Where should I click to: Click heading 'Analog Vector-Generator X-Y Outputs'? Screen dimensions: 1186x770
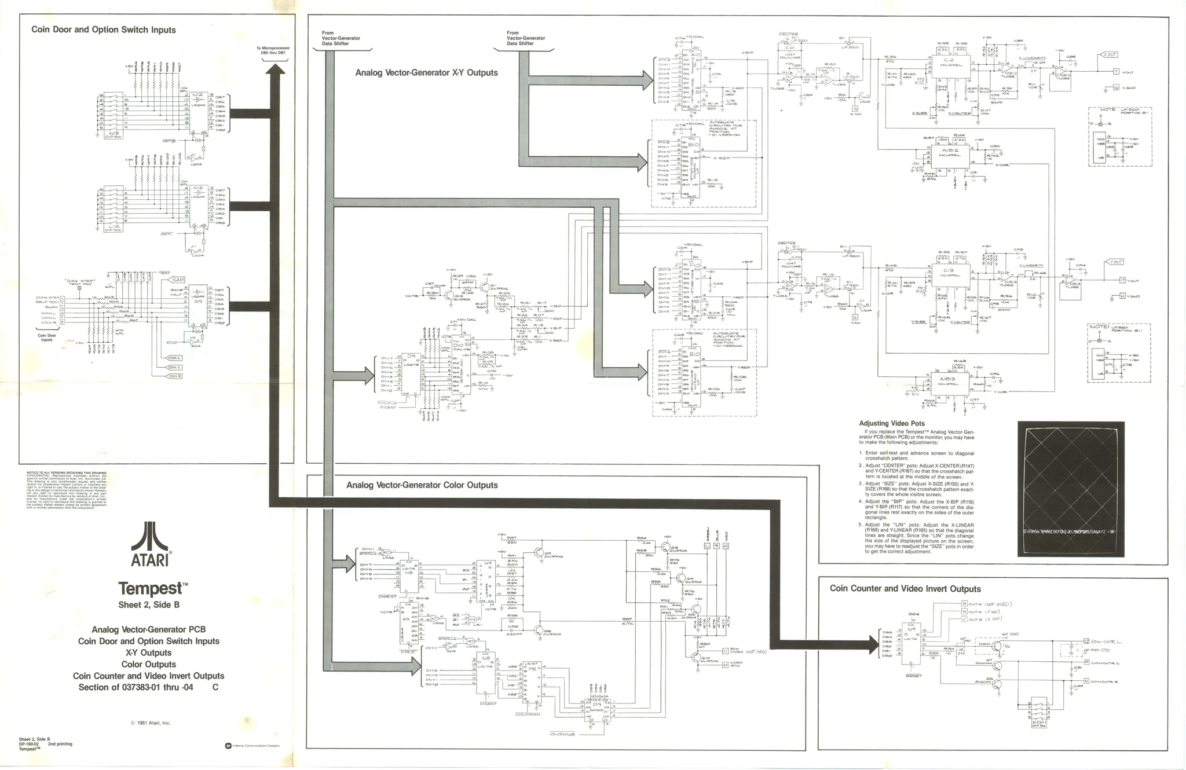tap(426, 73)
